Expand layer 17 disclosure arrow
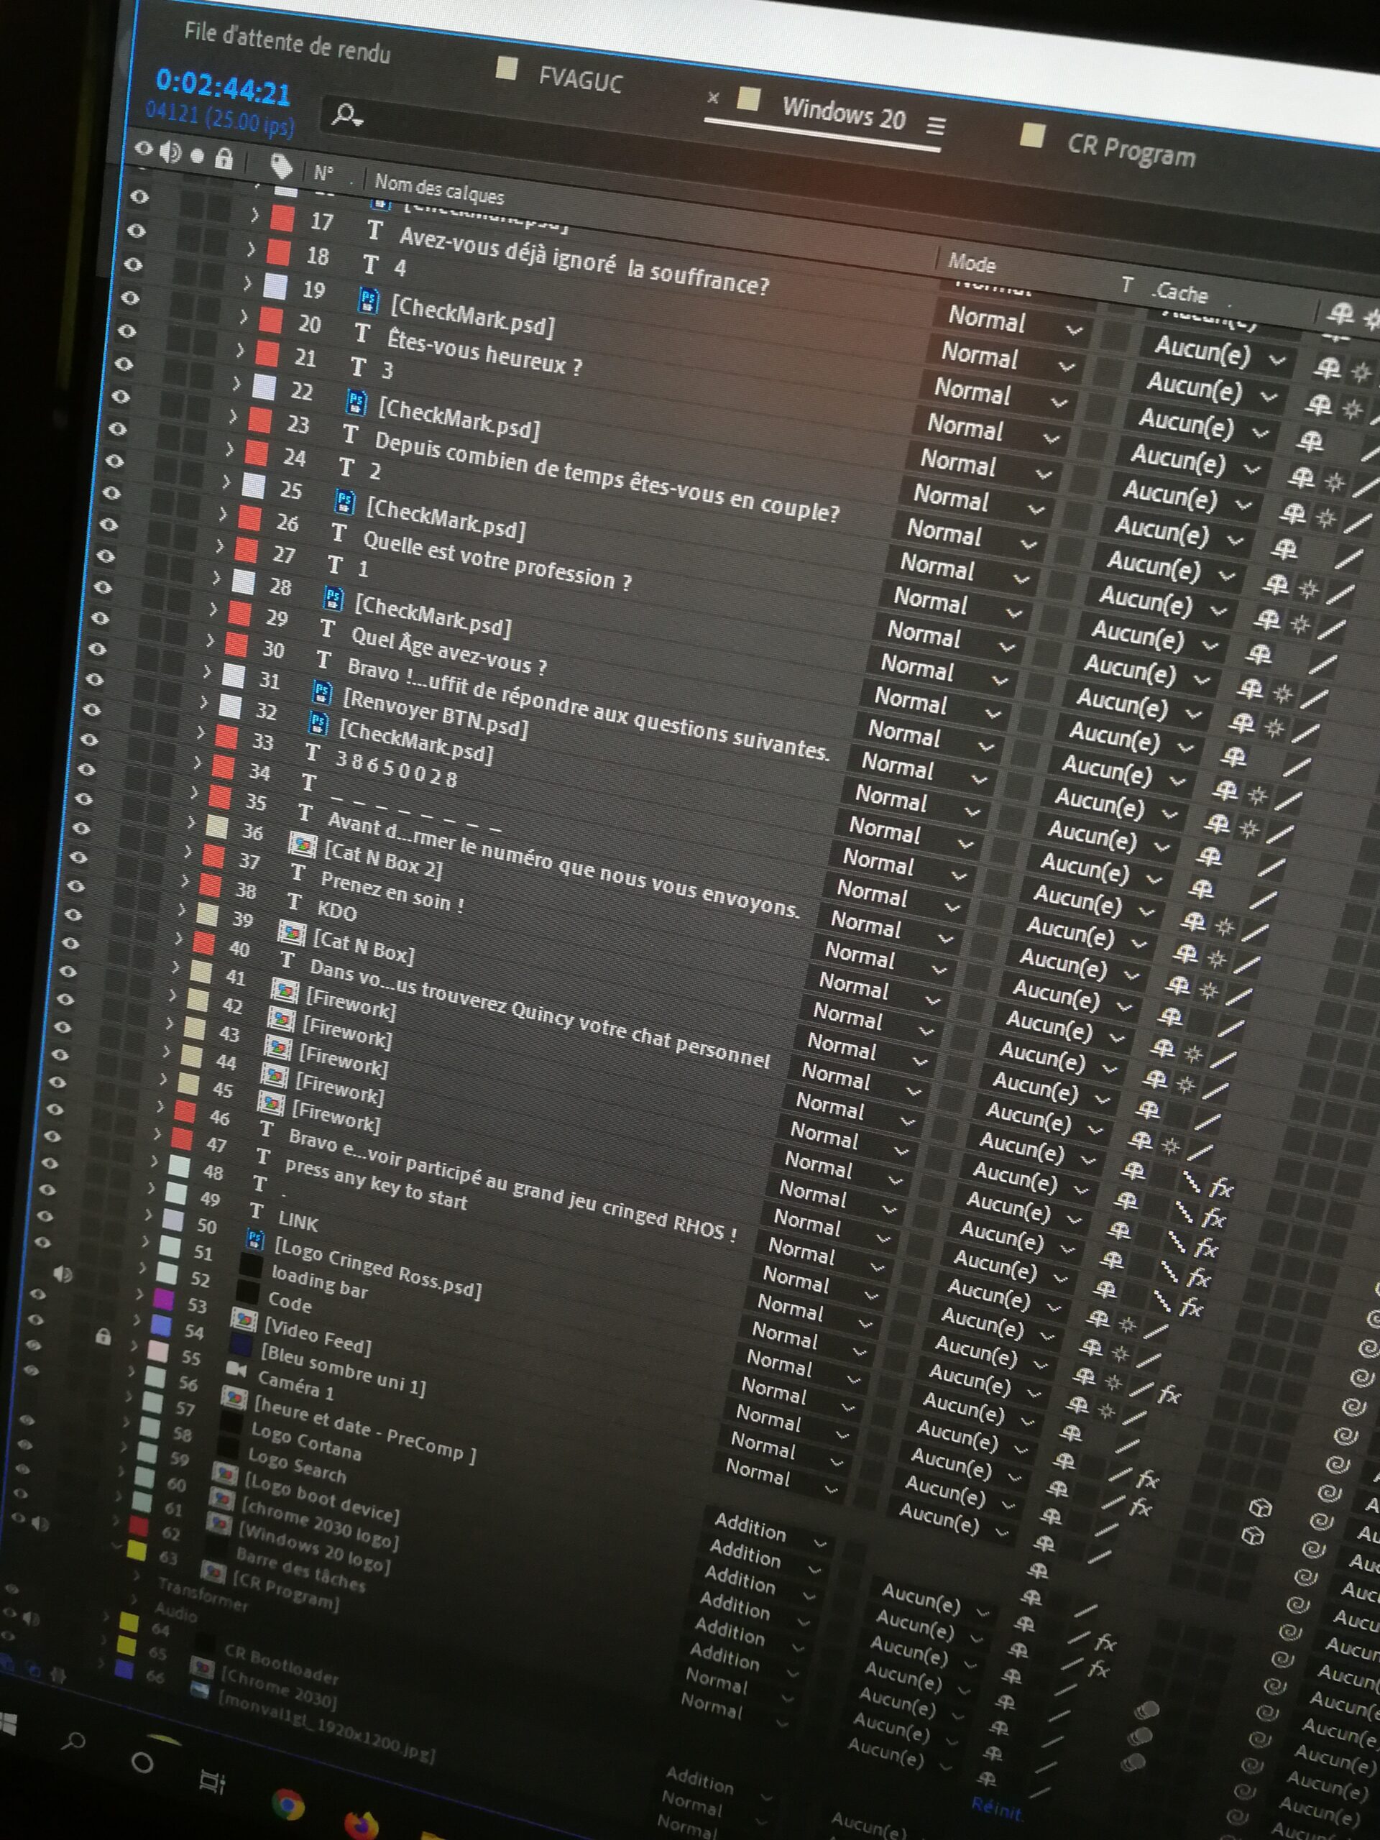This screenshot has height=1840, width=1380. click(254, 215)
